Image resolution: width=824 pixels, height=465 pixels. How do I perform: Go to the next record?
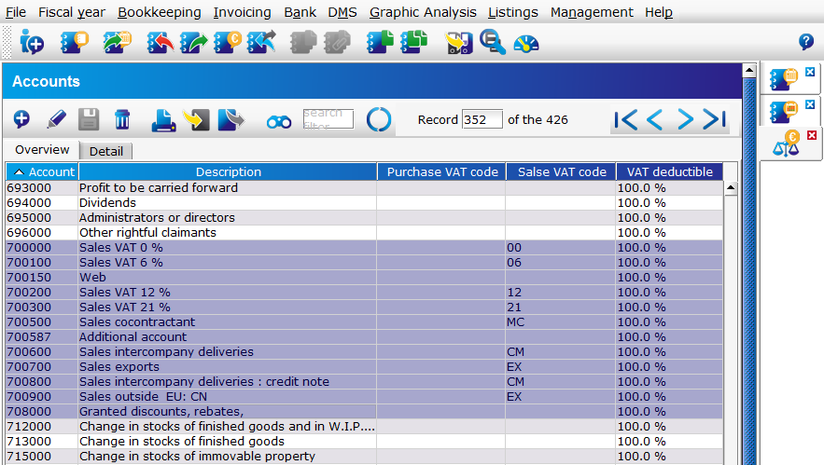point(685,119)
